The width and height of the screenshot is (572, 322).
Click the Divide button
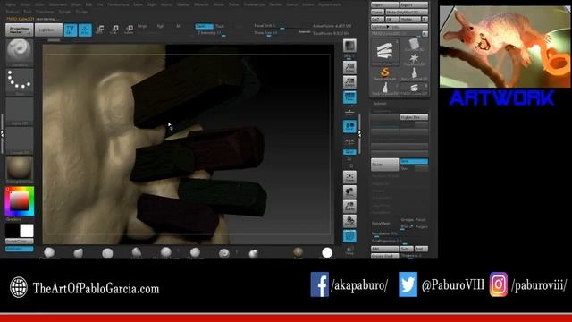[385, 165]
